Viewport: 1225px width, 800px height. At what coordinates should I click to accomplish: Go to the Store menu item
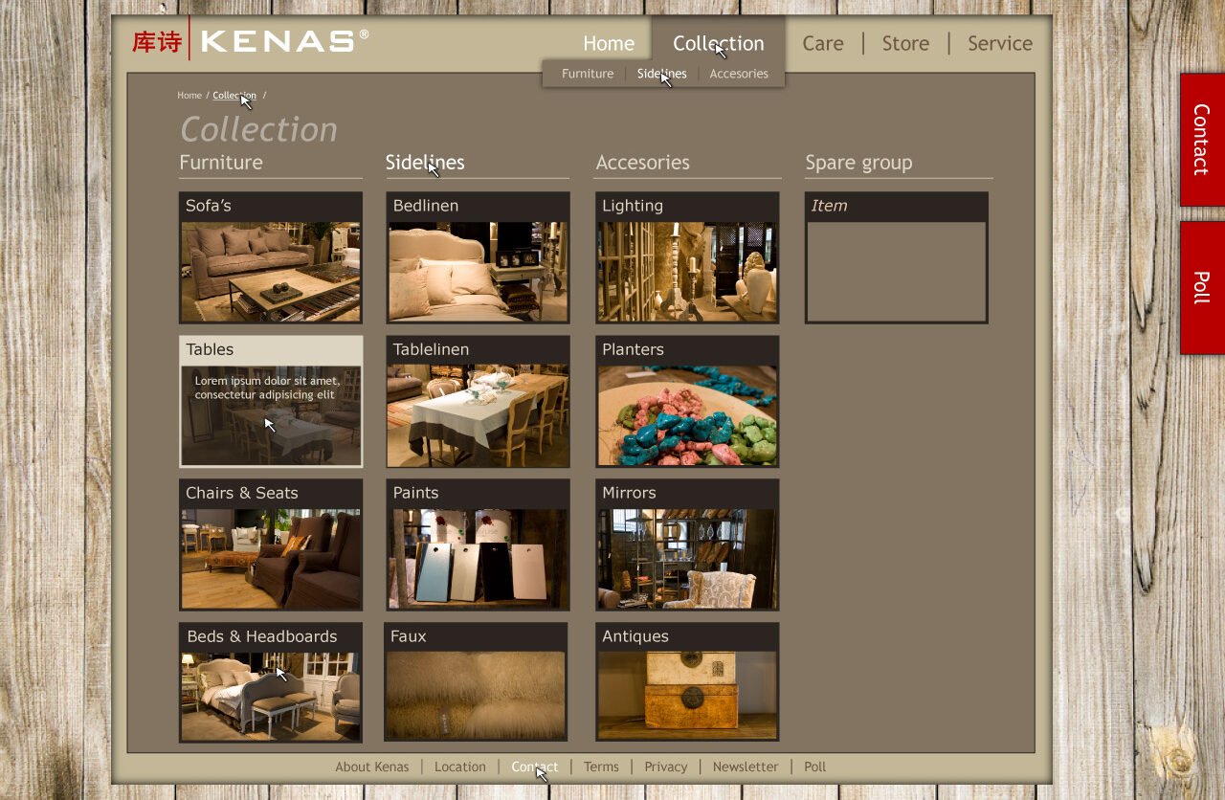pos(905,44)
